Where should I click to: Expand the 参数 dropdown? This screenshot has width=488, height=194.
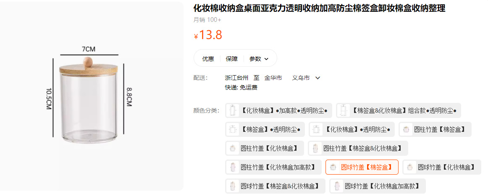259,59
